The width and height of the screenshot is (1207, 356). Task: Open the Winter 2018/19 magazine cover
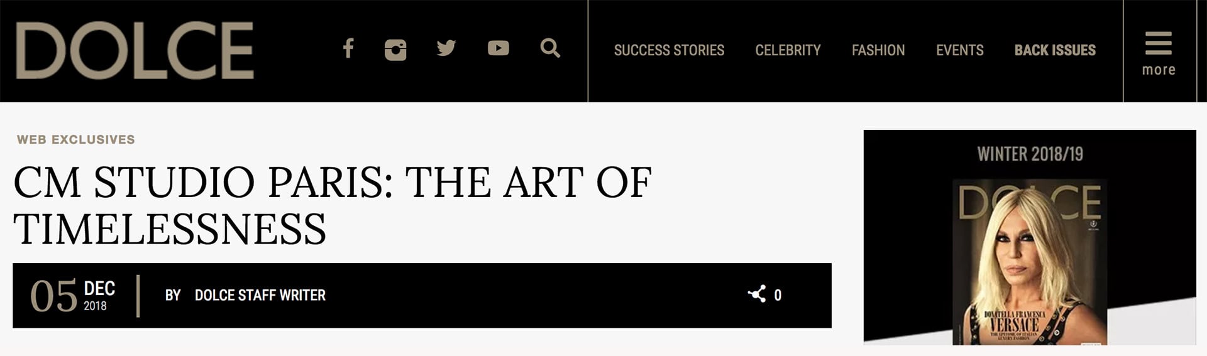(1030, 262)
